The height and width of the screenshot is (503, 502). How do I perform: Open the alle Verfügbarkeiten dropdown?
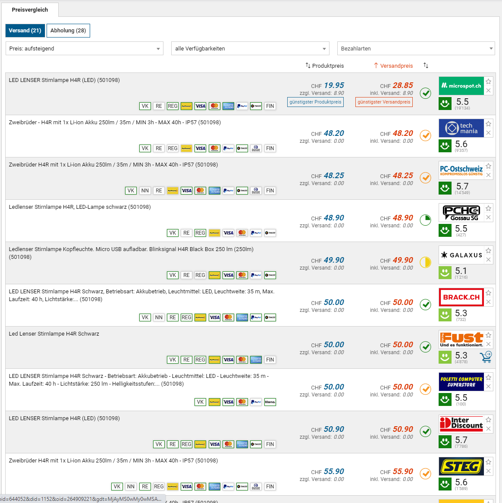click(250, 48)
